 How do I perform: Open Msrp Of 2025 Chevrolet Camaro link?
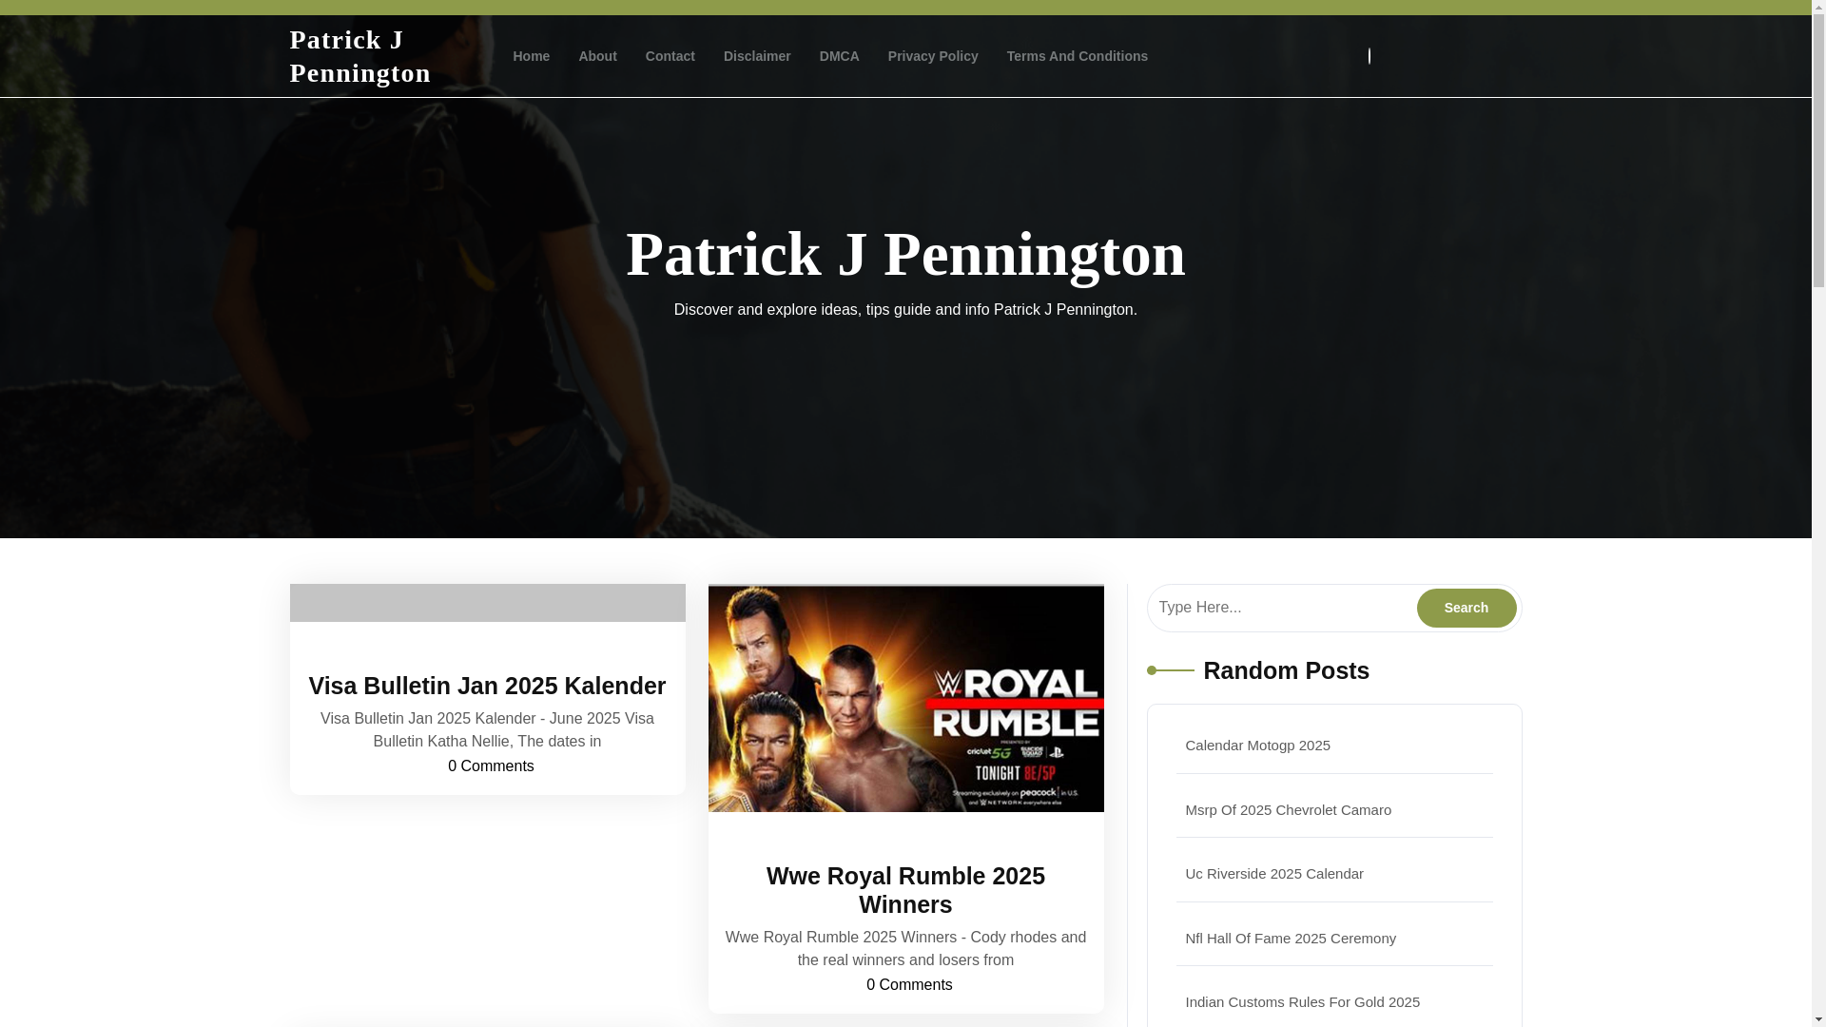(x=1288, y=810)
